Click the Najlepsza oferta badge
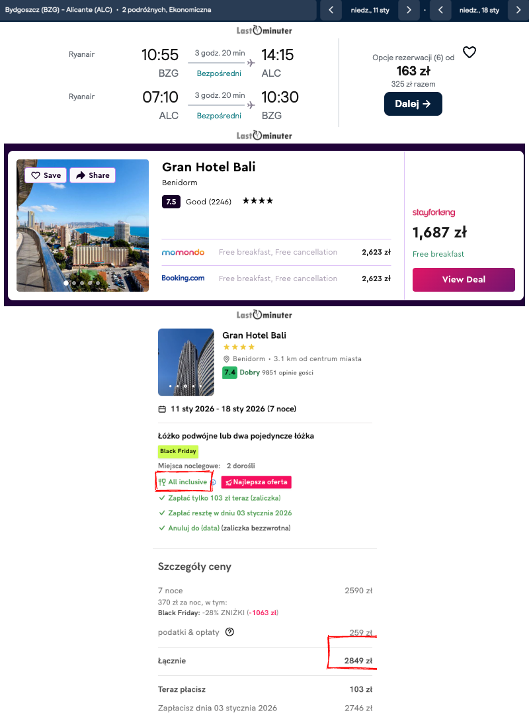Viewport: 529px width, 717px height. tap(256, 482)
